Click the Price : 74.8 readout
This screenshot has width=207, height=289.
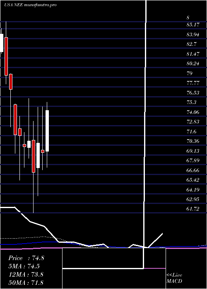click(26, 258)
